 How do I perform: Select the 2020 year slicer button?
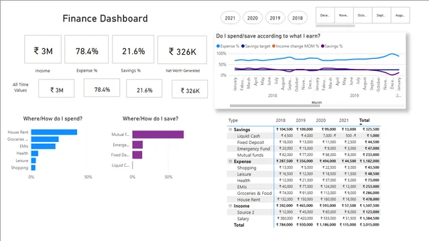tap(253, 18)
